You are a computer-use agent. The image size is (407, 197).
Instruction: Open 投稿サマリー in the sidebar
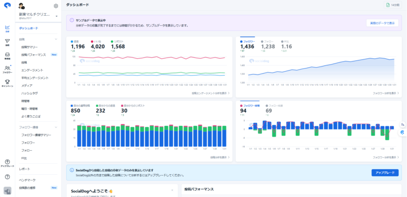pyautogui.click(x=30, y=47)
